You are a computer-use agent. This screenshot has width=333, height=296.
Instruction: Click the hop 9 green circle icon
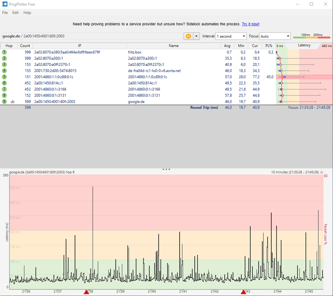coord(4,101)
